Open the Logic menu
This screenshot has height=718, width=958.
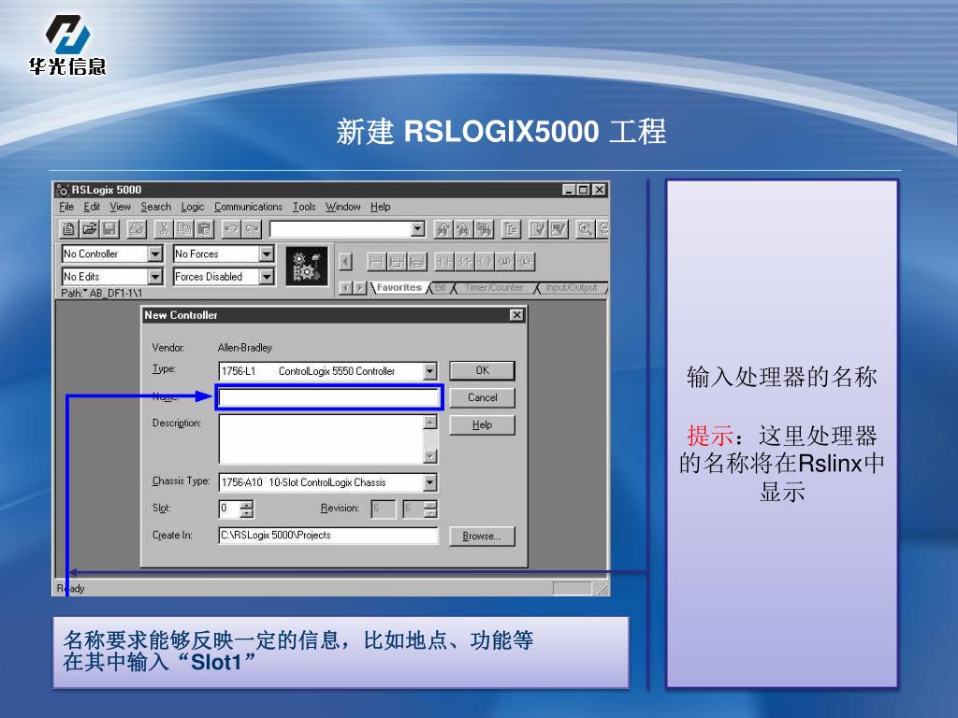(193, 207)
